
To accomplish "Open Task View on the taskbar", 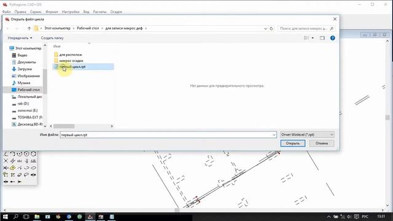I will (26, 217).
